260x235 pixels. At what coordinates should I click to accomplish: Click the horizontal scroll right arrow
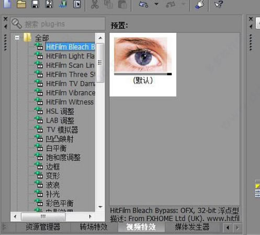click(x=90, y=217)
